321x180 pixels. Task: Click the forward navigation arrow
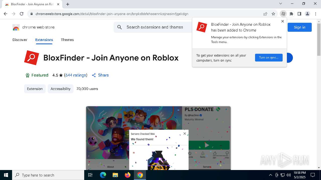[14, 14]
